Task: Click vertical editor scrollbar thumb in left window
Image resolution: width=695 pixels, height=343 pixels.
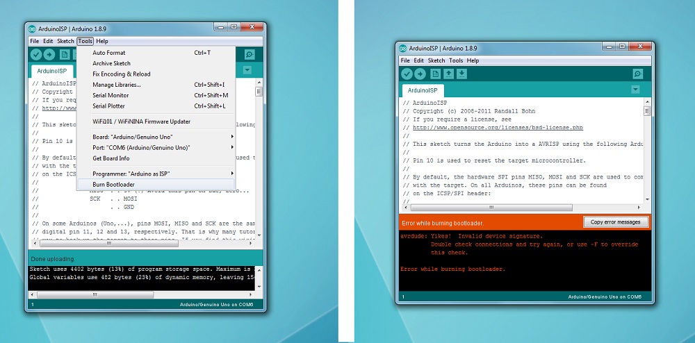Action: click(x=259, y=92)
